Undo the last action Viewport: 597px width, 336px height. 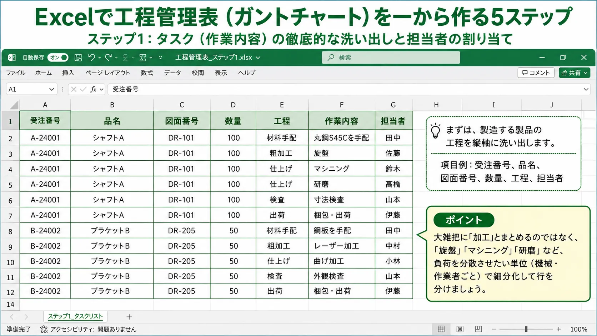(91, 57)
